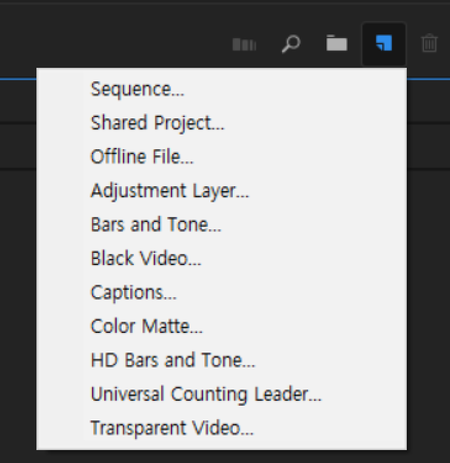Choose Black Video... menu item
The width and height of the screenshot is (450, 463).
(222, 259)
